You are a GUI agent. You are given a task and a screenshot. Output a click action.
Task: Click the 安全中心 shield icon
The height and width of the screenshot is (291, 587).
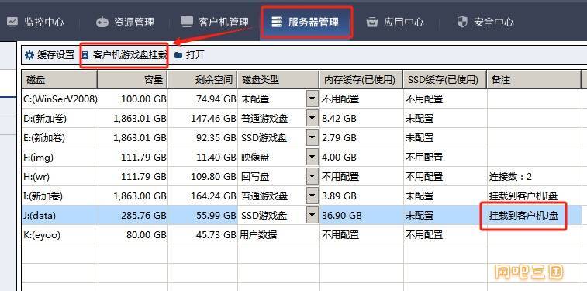pos(462,22)
